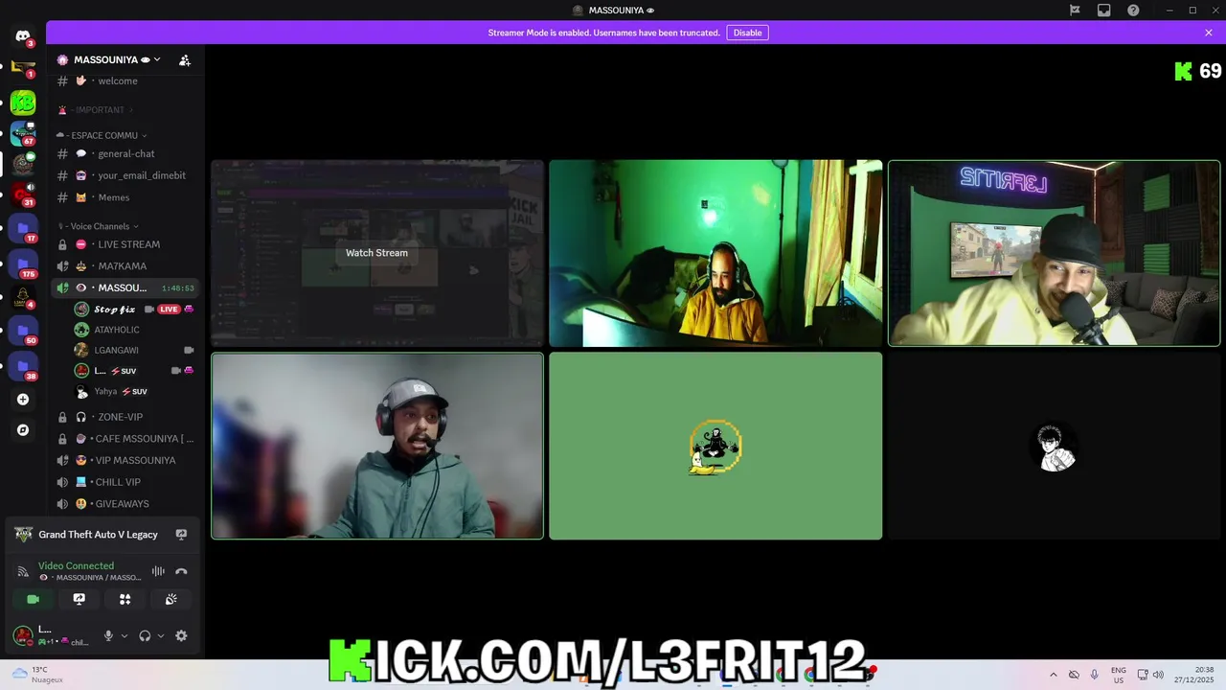
Task: Toggle camera with the green video button
Action: coord(33,599)
